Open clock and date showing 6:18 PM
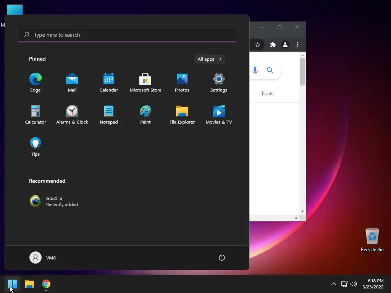This screenshot has width=391, height=293. click(373, 284)
